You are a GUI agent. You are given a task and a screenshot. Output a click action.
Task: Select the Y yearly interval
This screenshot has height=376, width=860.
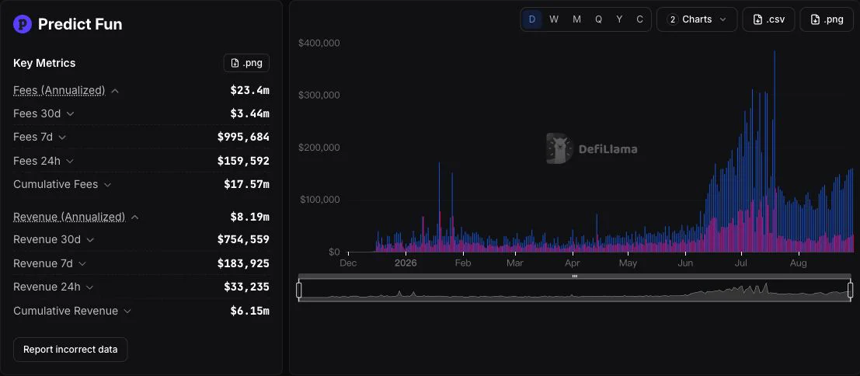619,19
